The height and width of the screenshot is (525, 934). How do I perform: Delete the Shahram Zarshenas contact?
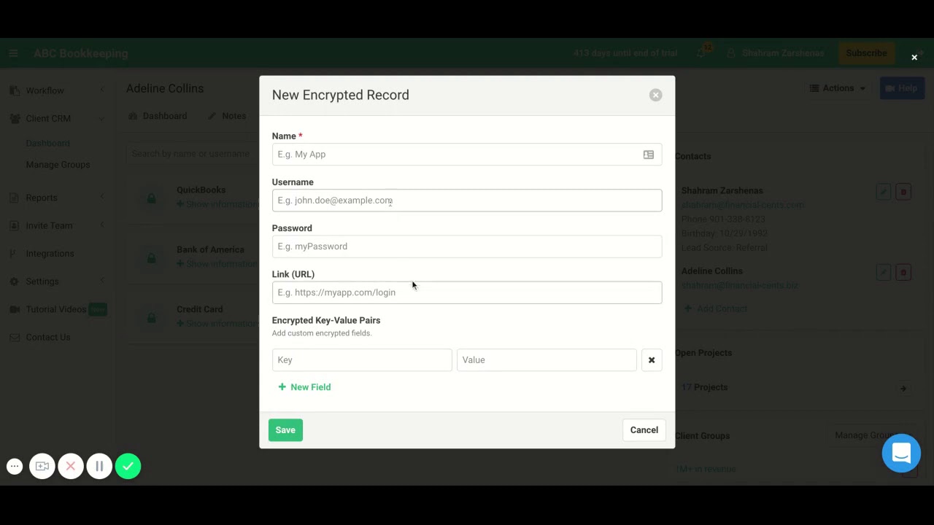coord(903,192)
